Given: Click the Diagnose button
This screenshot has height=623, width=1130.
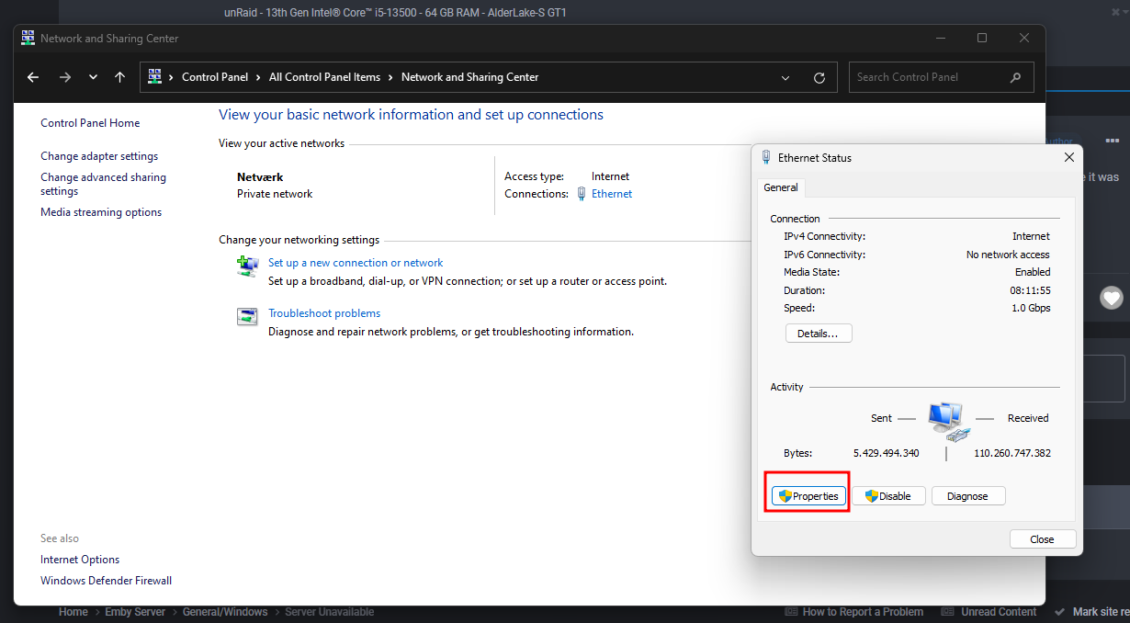Looking at the screenshot, I should point(967,496).
